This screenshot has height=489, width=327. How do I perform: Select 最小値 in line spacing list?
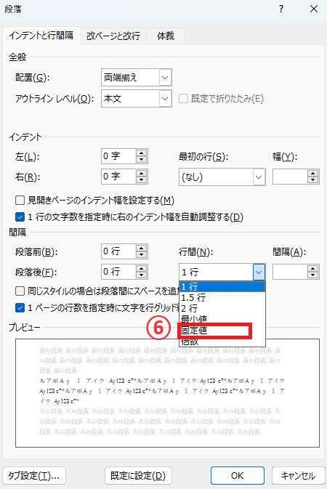(x=222, y=319)
